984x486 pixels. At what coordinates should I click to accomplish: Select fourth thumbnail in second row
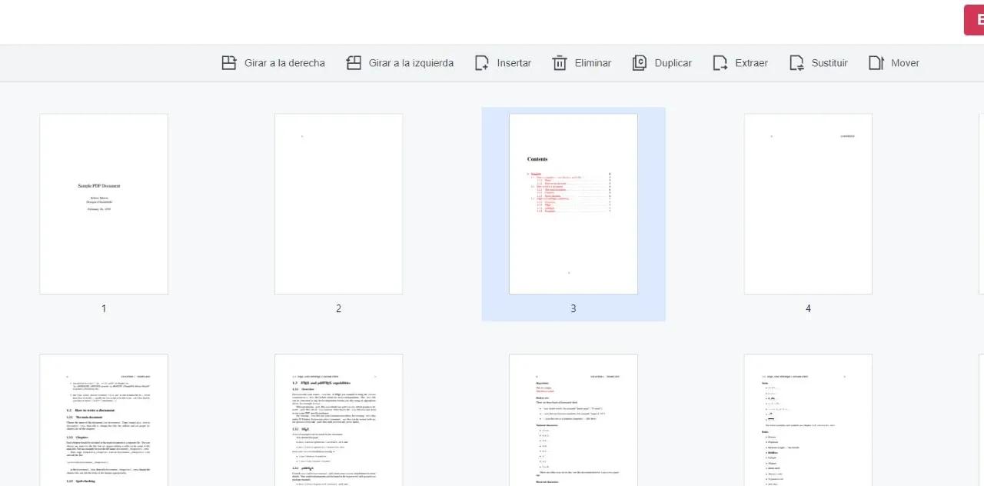808,420
